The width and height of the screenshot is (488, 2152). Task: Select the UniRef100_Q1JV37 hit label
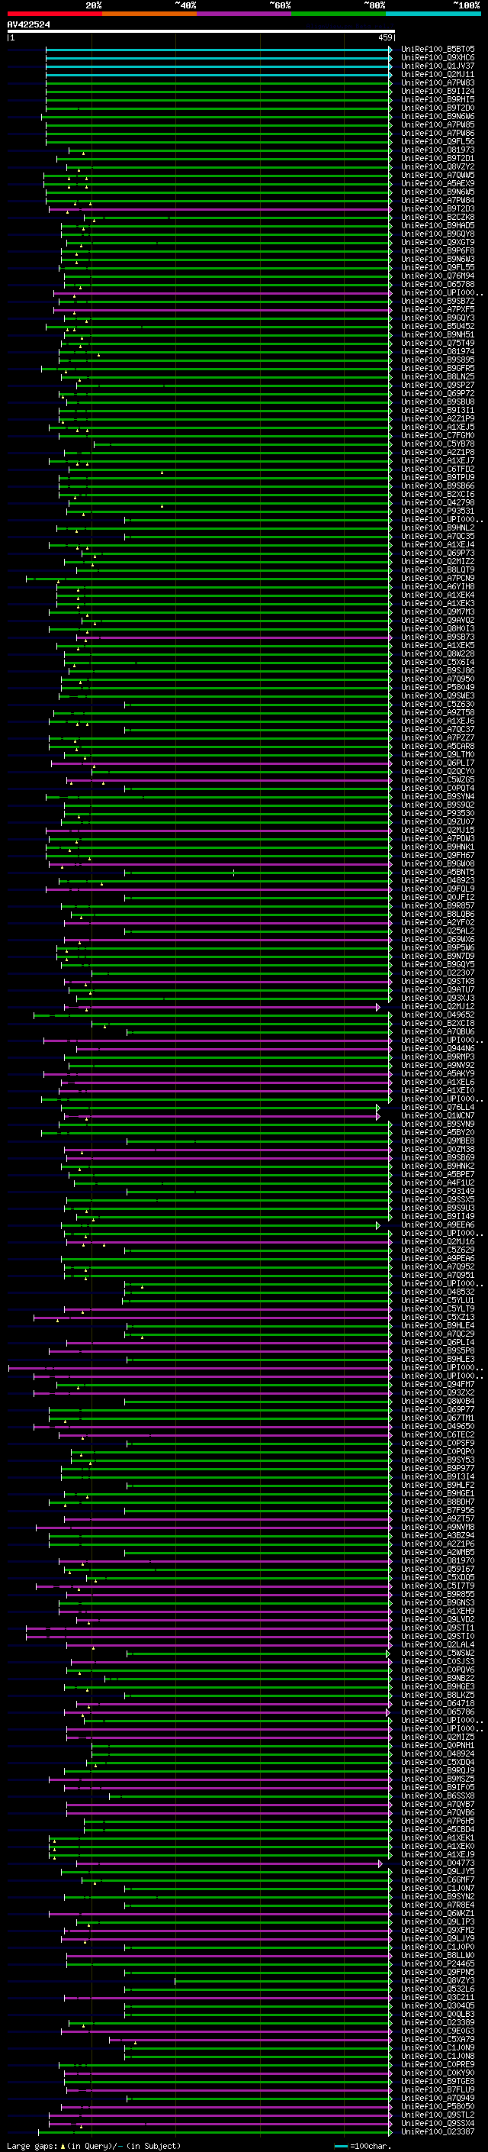[x=438, y=66]
